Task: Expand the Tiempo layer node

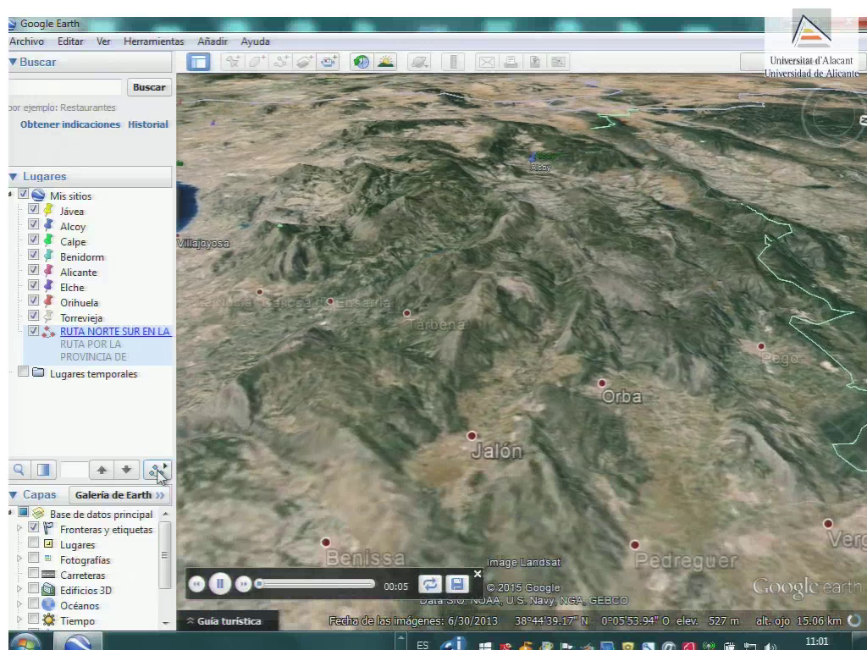Action: pos(19,620)
